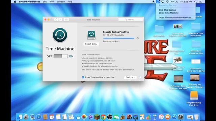Open Finder from the Dock

[20, 117]
